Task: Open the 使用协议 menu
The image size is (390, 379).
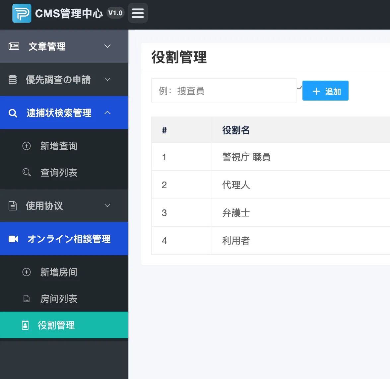Action: click(64, 205)
